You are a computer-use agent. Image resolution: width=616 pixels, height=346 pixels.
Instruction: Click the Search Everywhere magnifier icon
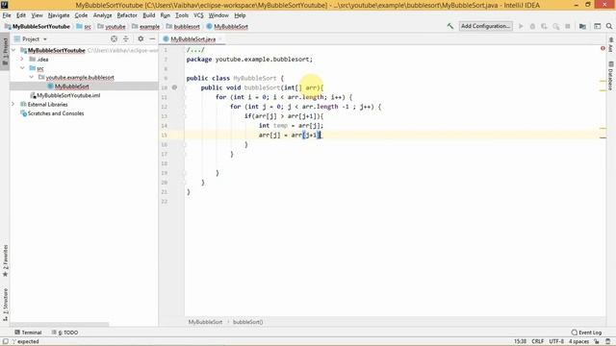tap(609, 26)
